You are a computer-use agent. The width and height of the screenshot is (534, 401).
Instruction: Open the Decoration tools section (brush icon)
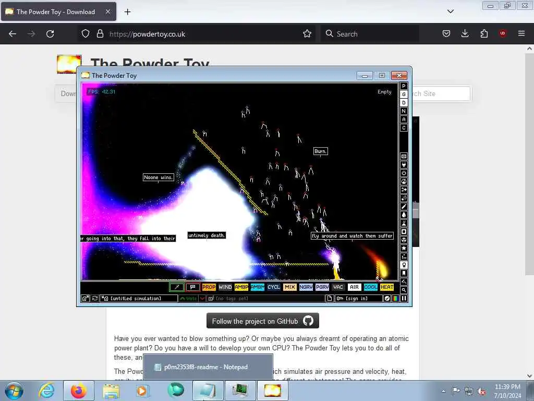tap(404, 281)
